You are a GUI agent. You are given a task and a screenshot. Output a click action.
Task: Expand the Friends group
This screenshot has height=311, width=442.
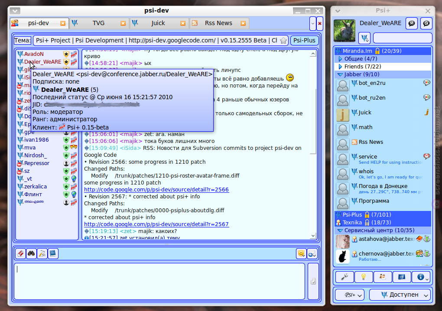[x=340, y=67]
